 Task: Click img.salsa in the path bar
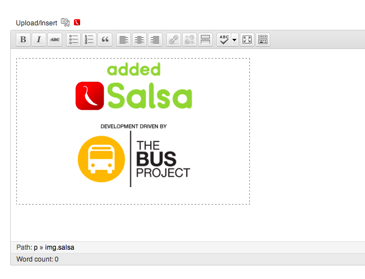(60, 247)
